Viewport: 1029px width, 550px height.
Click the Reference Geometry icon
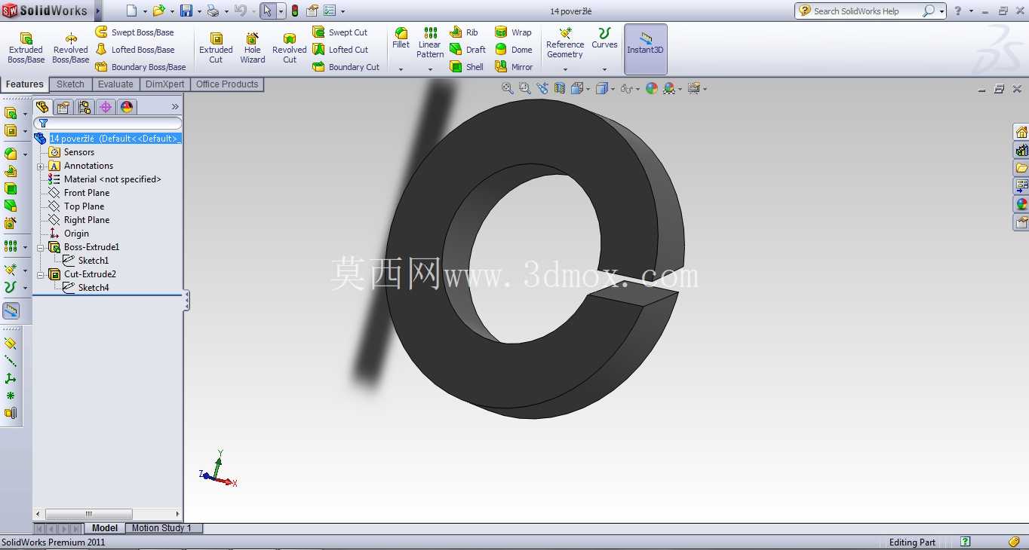click(565, 34)
